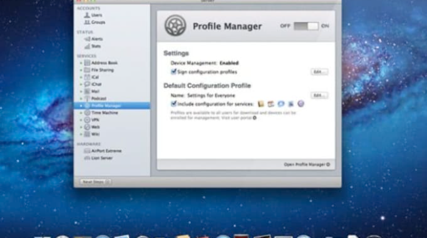Click Edit button beside Sign configuration profiles
This screenshot has height=238, width=427.
(319, 72)
